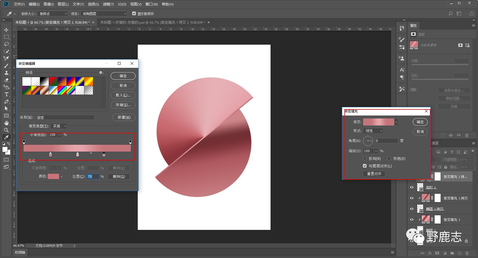Screen dimensions: 478x258
Task: Uncheck 与图层对齐(L) align with layer
Action: coord(365,166)
